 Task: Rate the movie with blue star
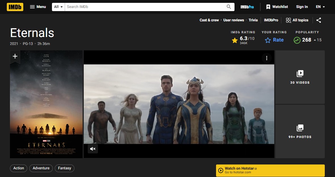point(274,40)
